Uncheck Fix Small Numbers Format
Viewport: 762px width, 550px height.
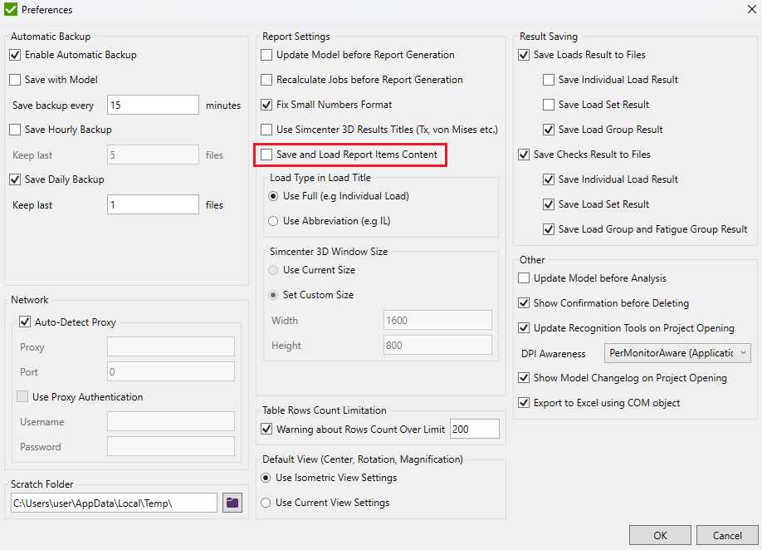268,105
